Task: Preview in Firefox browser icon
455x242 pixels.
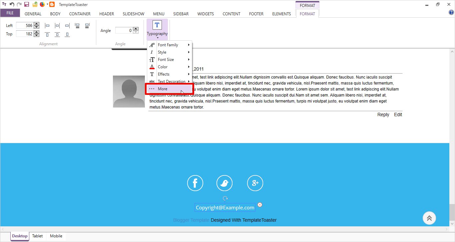Action: pyautogui.click(x=42, y=5)
